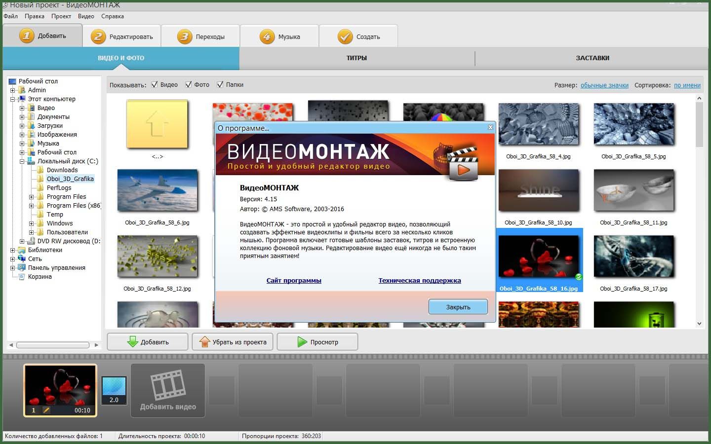The height and width of the screenshot is (444, 711).
Task: Go to the Создать tab
Action: click(358, 36)
